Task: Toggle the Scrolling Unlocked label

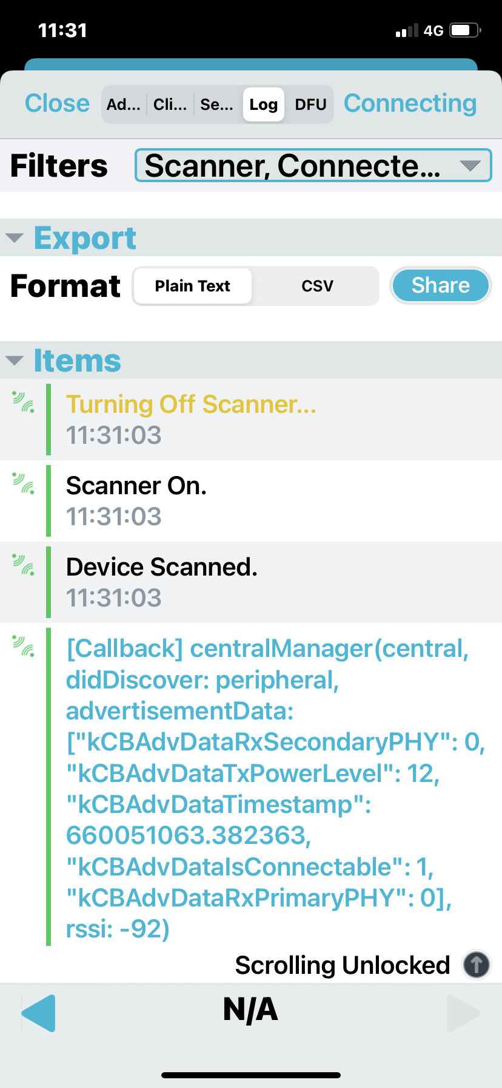Action: point(343,965)
